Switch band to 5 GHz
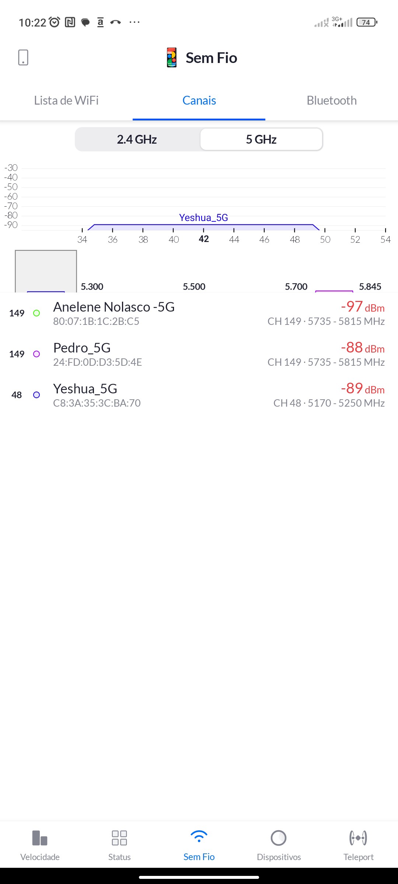Viewport: 398px width, 884px height. pyautogui.click(x=261, y=140)
